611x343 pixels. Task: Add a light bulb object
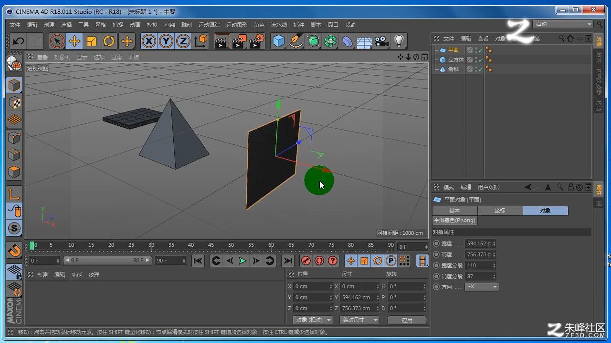399,41
